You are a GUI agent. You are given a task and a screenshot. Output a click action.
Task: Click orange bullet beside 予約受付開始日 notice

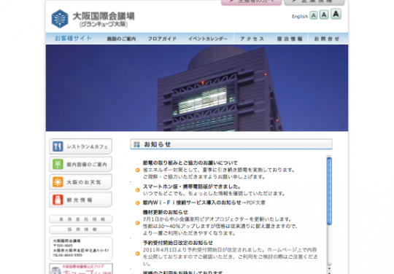point(137,254)
